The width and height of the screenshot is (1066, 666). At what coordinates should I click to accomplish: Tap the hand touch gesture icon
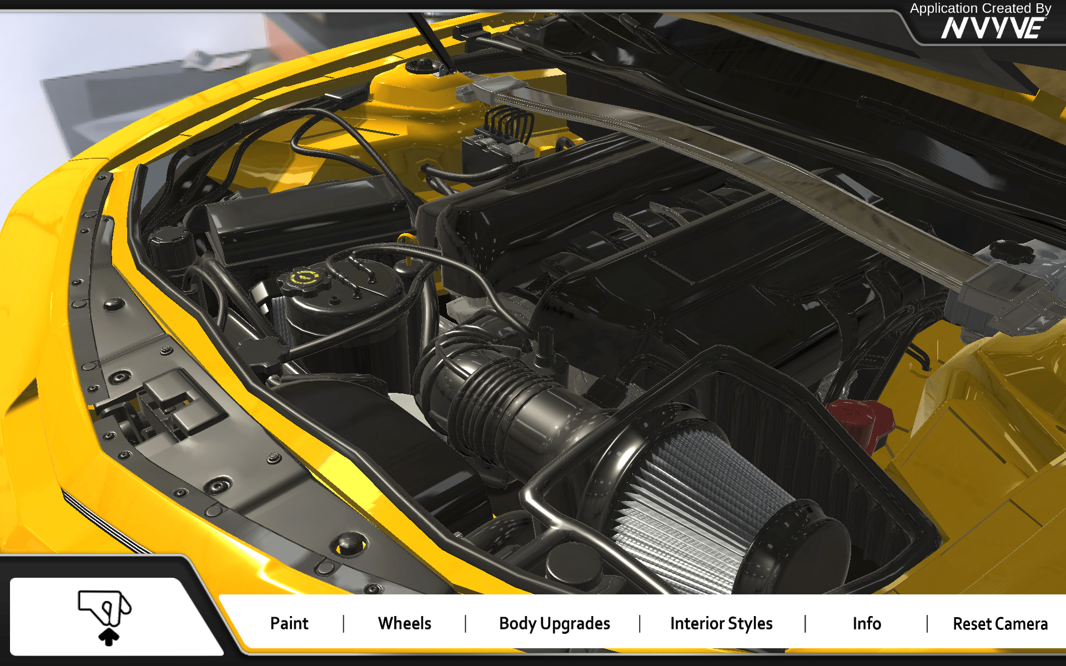(x=104, y=608)
